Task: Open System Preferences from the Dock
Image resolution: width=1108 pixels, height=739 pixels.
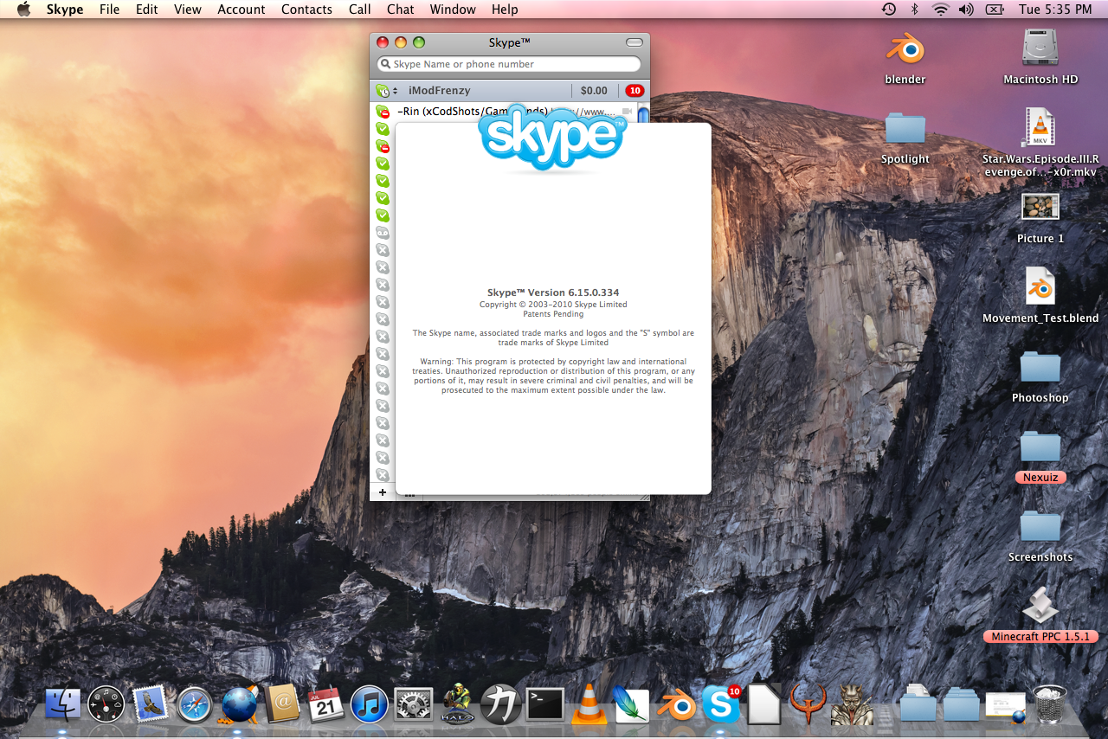Action: [414, 704]
